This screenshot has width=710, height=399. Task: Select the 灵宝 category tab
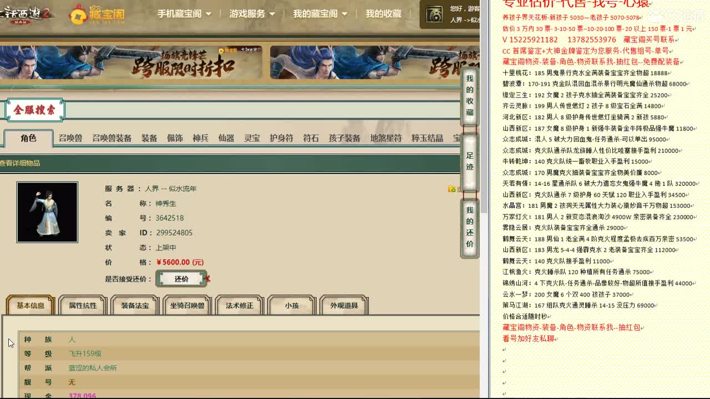click(252, 138)
